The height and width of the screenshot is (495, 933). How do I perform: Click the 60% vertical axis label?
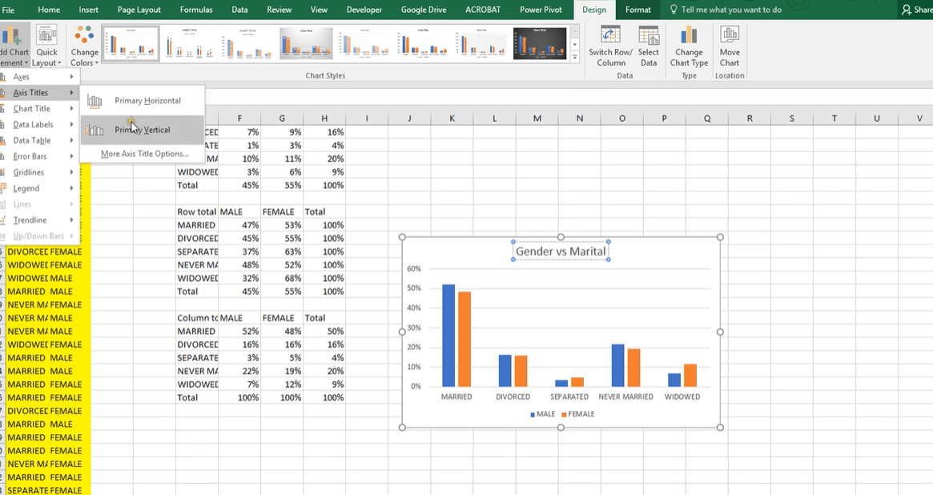point(413,269)
